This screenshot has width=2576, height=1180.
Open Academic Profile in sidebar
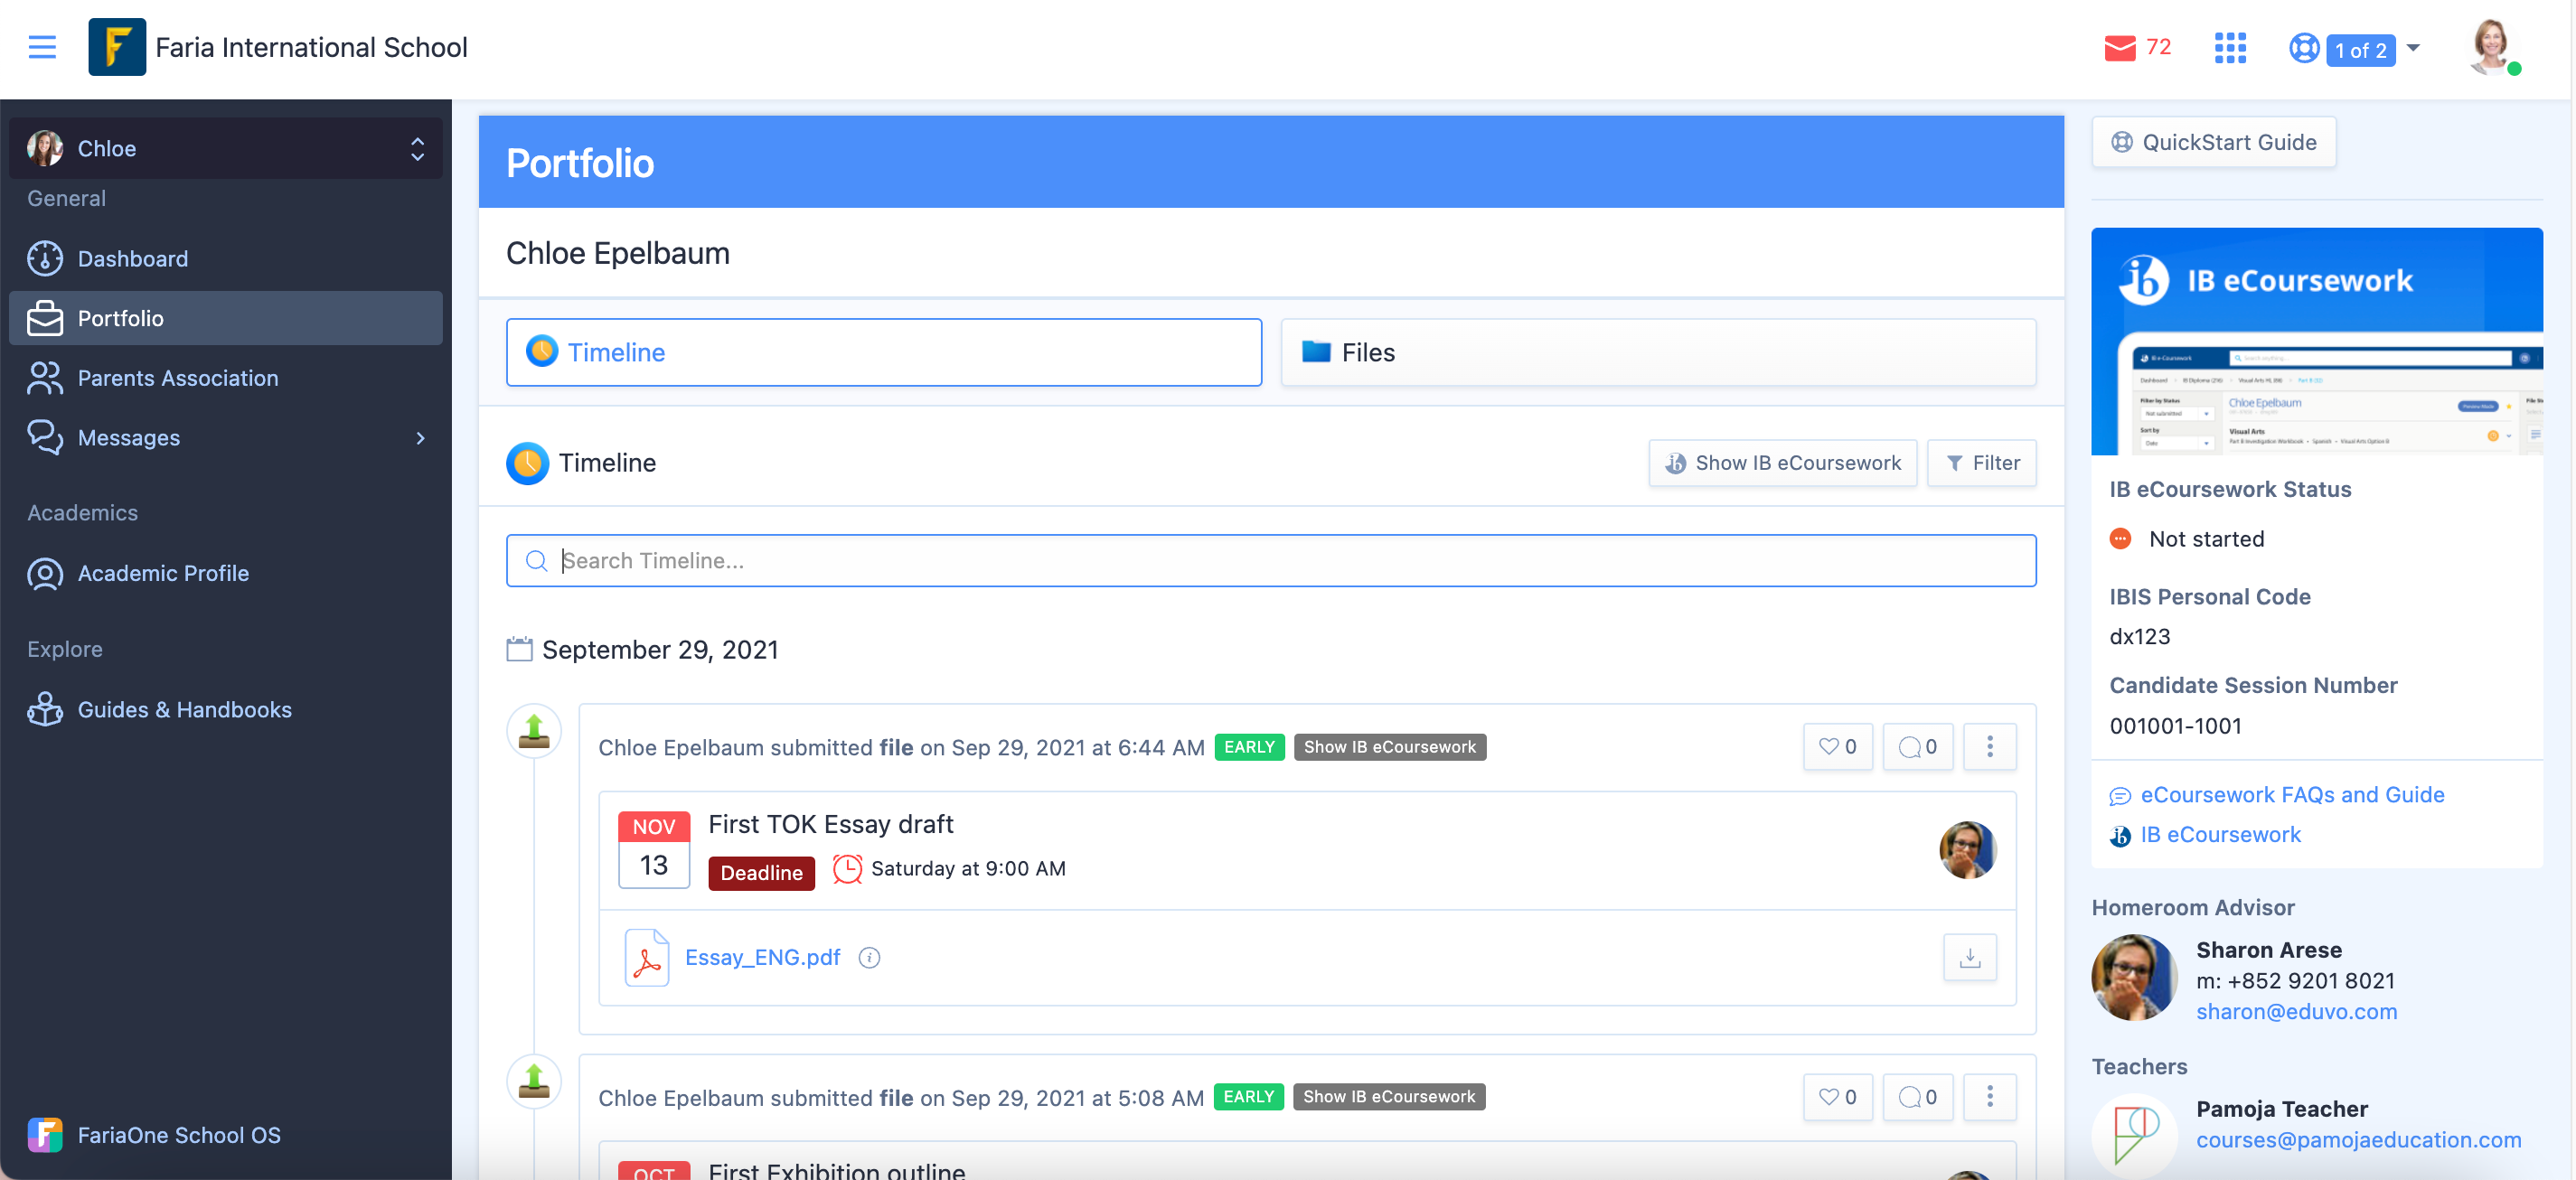(x=225, y=573)
